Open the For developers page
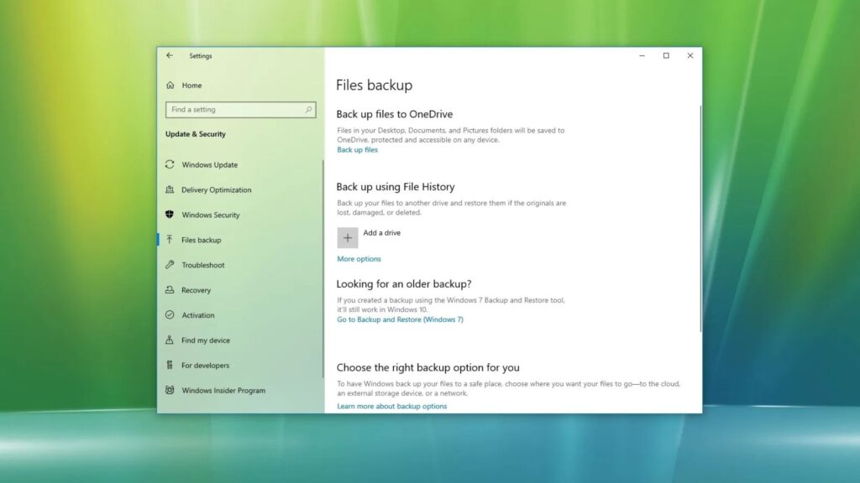Image resolution: width=860 pixels, height=483 pixels. coord(205,366)
